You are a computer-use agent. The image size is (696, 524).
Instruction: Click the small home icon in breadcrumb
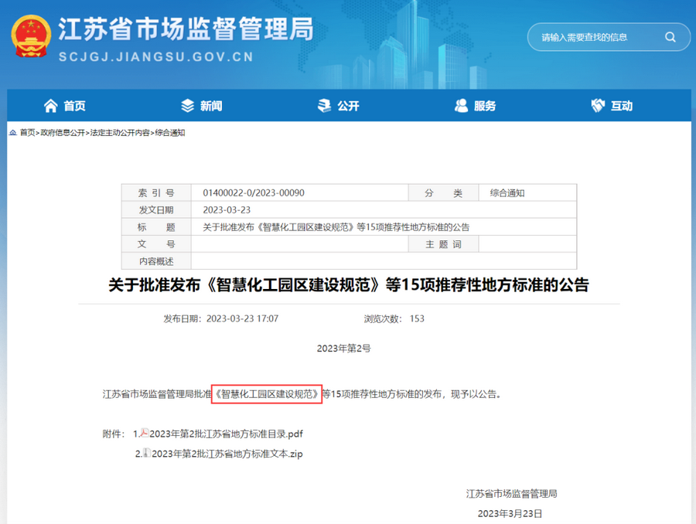tap(13, 133)
